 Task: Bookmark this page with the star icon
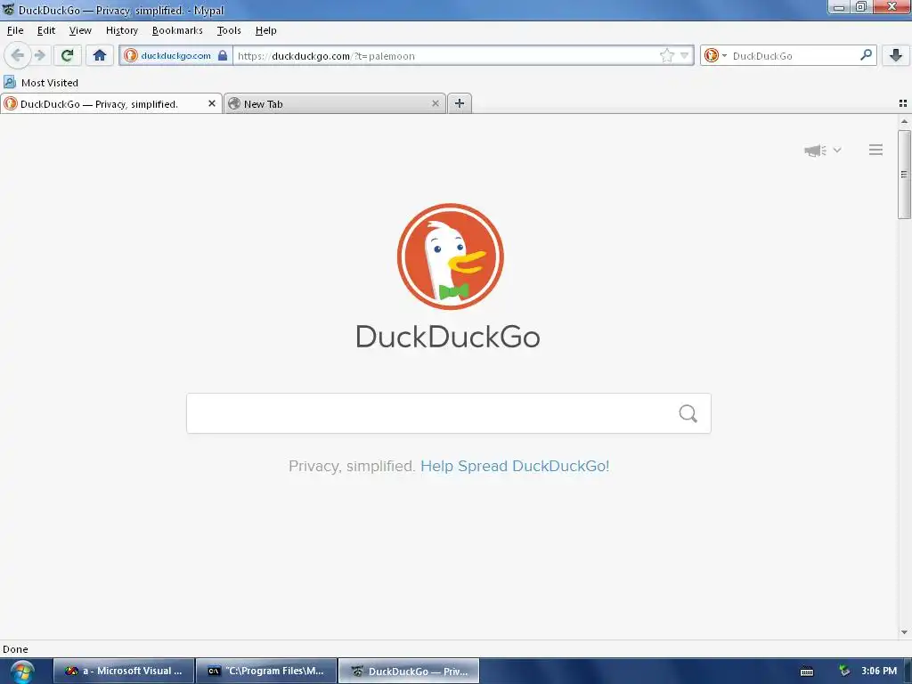point(666,55)
